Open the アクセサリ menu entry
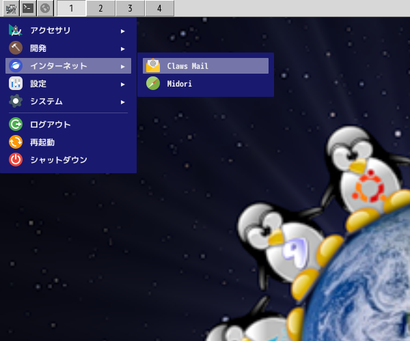 [68, 31]
